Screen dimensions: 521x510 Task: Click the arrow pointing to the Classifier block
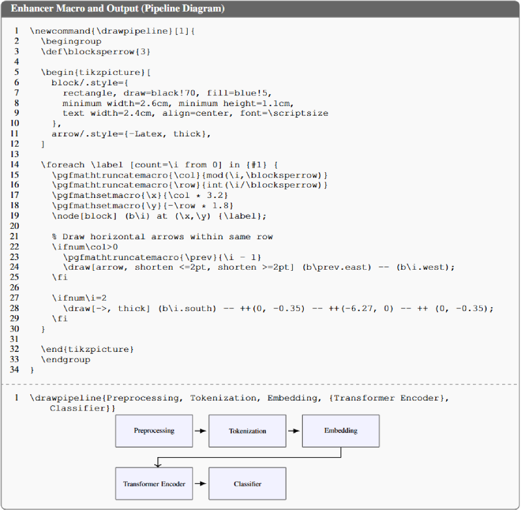[200, 484]
